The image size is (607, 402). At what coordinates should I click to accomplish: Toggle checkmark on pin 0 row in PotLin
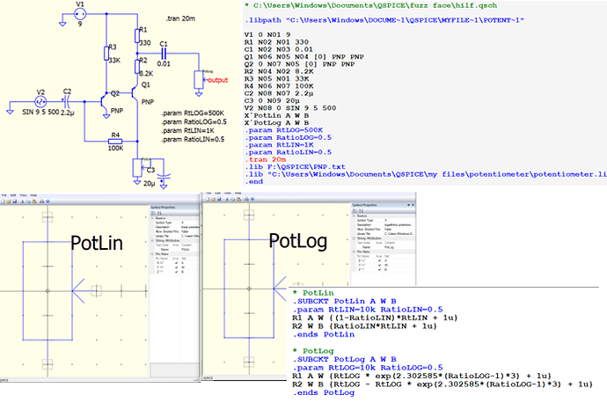[x=177, y=263]
